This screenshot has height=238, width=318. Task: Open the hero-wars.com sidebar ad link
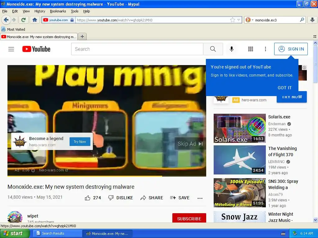(254, 100)
